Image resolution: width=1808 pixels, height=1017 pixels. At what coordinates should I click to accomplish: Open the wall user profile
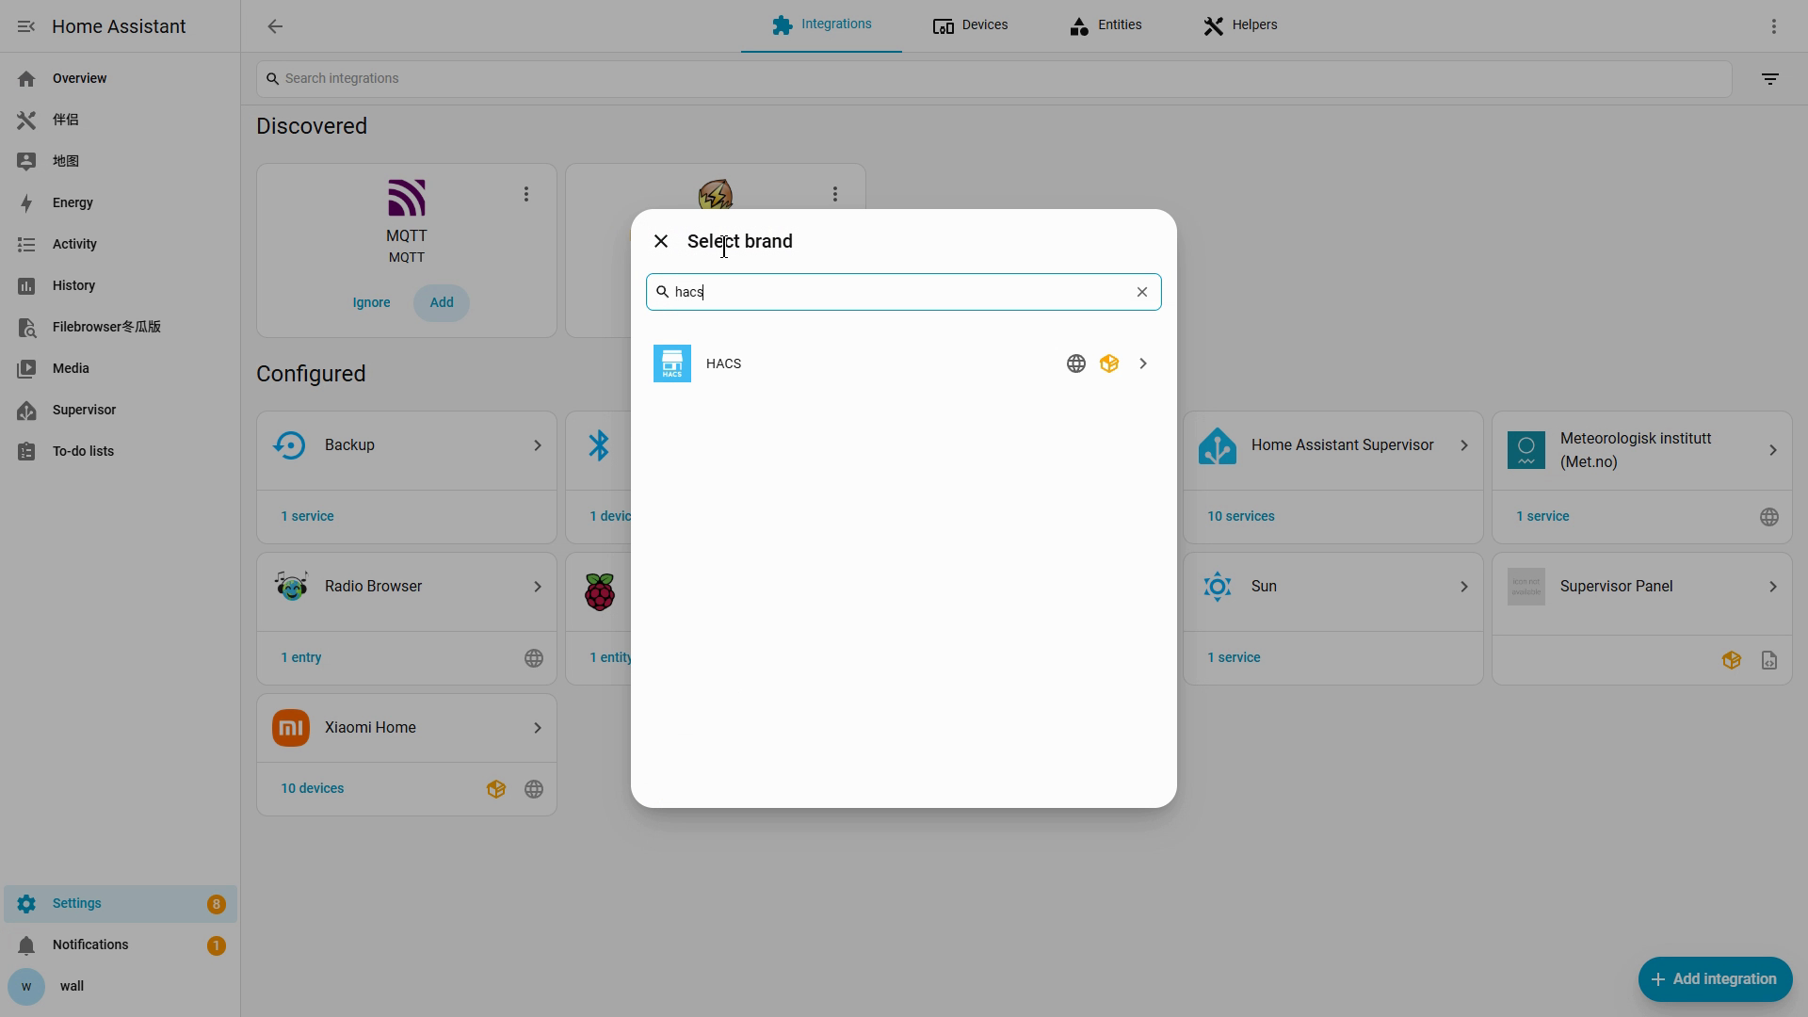[x=121, y=987]
